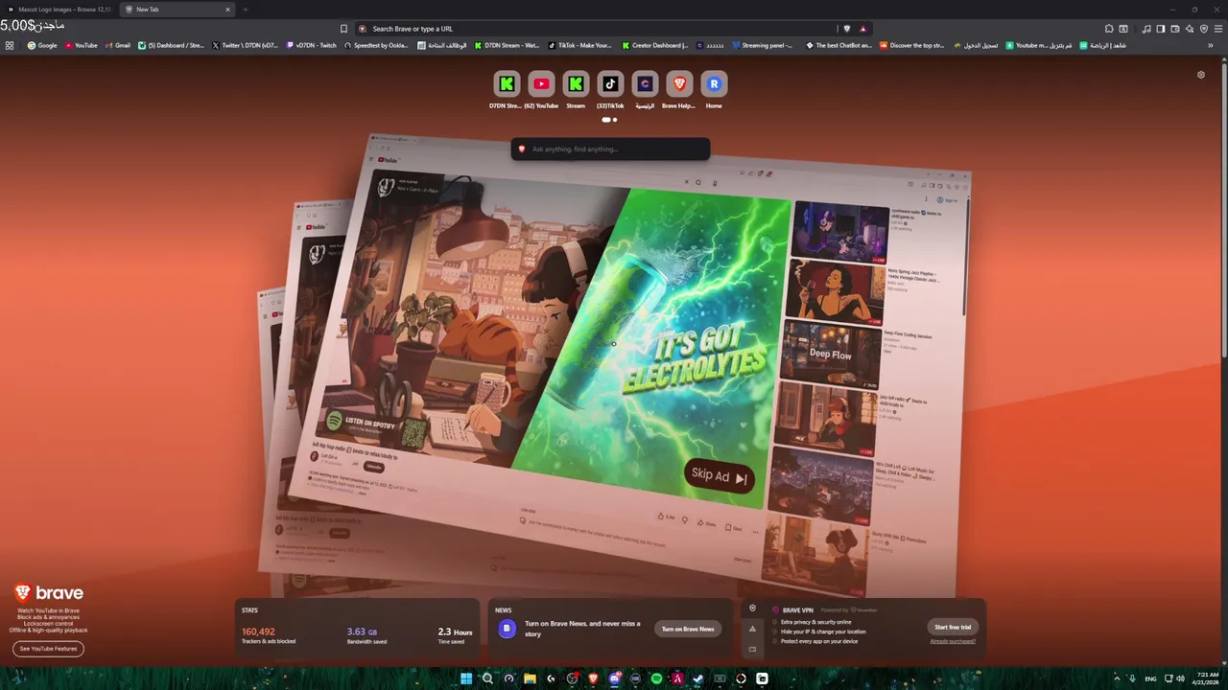Open Discord from the taskbar
Viewport: 1228px width, 690px height.
[x=614, y=678]
